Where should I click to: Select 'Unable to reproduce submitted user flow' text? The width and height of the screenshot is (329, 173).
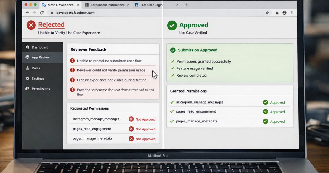click(109, 61)
